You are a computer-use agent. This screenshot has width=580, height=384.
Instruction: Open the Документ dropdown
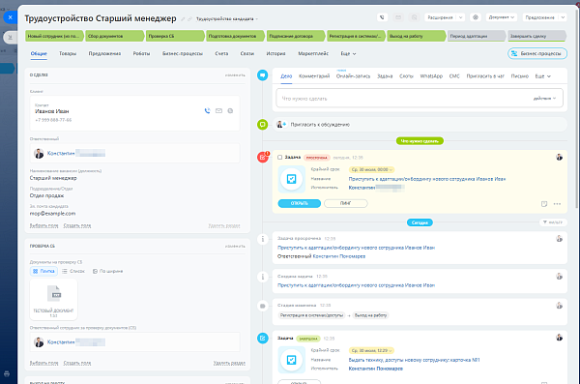501,17
